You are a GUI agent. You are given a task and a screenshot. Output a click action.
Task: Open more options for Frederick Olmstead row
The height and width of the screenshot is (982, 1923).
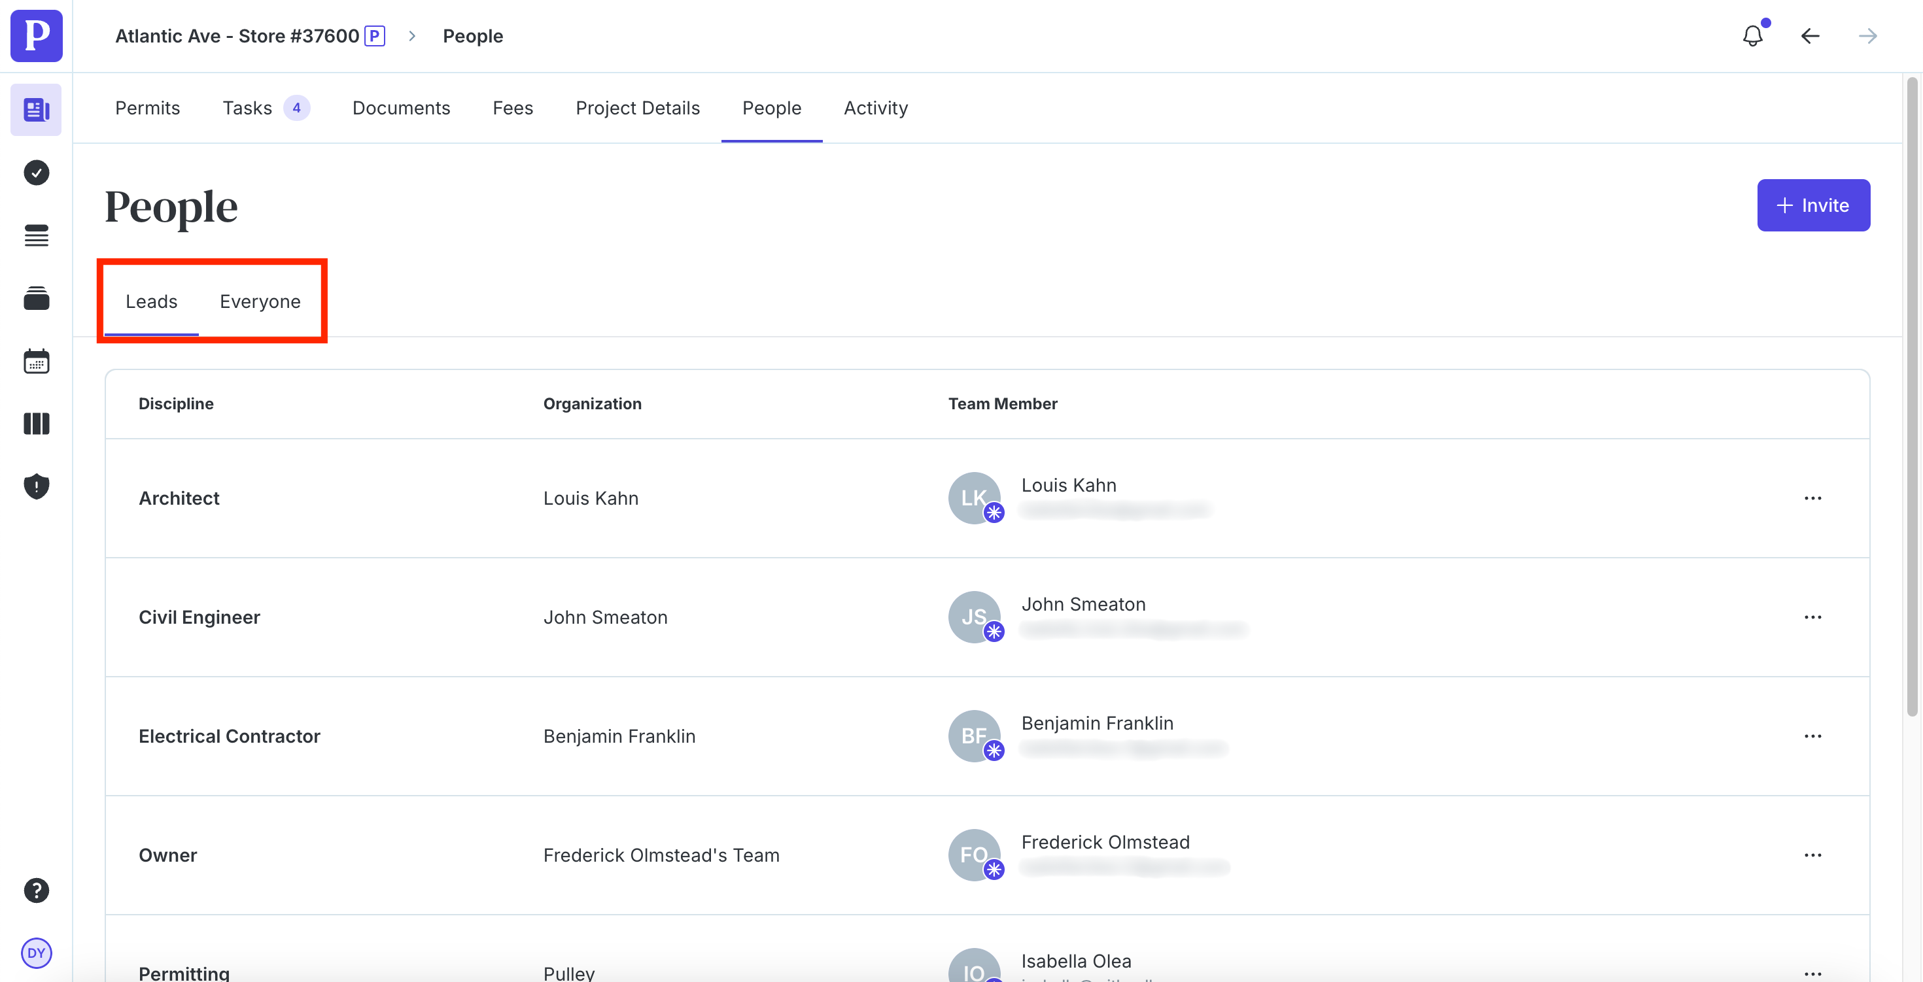1812,855
